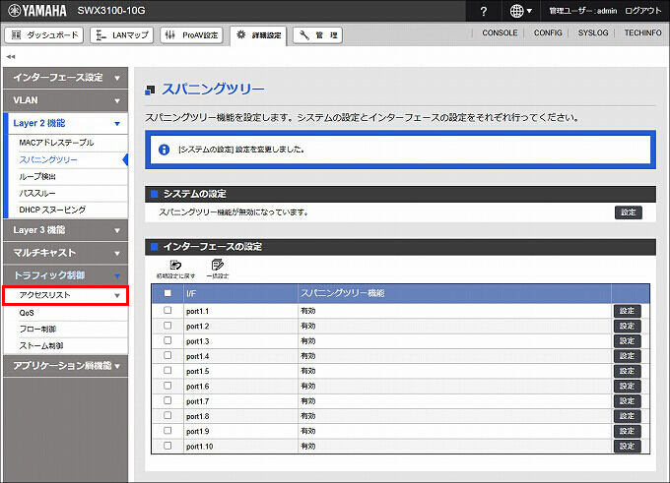Open the Dashboard toolbar button
670x483 pixels.
click(44, 35)
